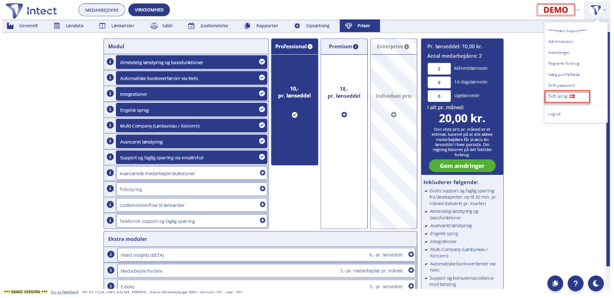Select Skift password in user menu
This screenshot has width=614, height=298.
(x=561, y=85)
